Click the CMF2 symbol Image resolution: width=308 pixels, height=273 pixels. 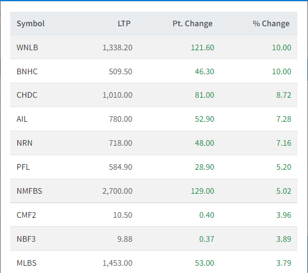(x=26, y=215)
